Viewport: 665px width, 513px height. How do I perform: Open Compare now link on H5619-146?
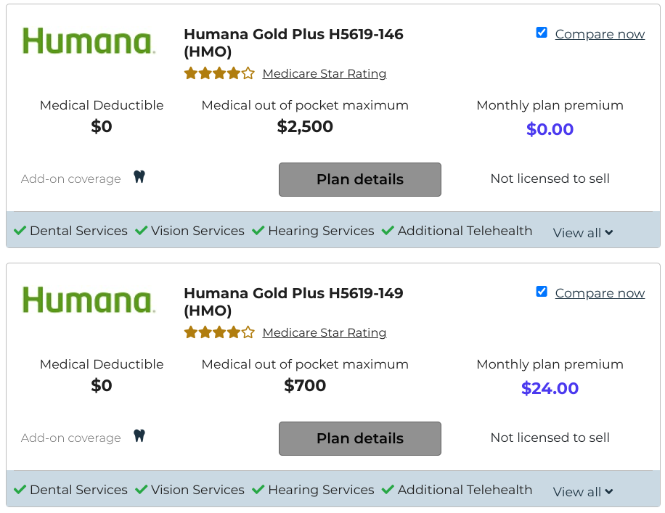click(600, 34)
